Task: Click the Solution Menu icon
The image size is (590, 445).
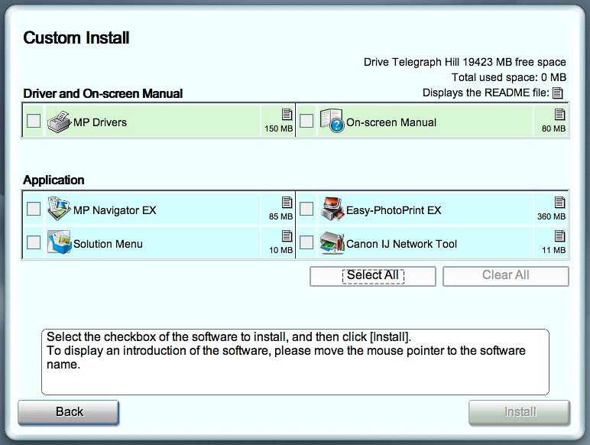Action: 59,244
